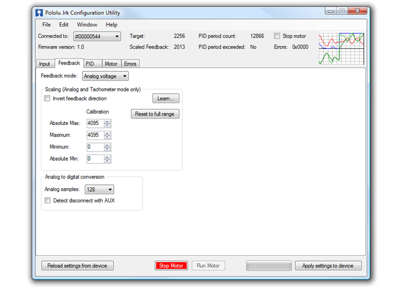The width and height of the screenshot is (404, 288).
Task: Click Apply settings to device
Action: pyautogui.click(x=328, y=266)
